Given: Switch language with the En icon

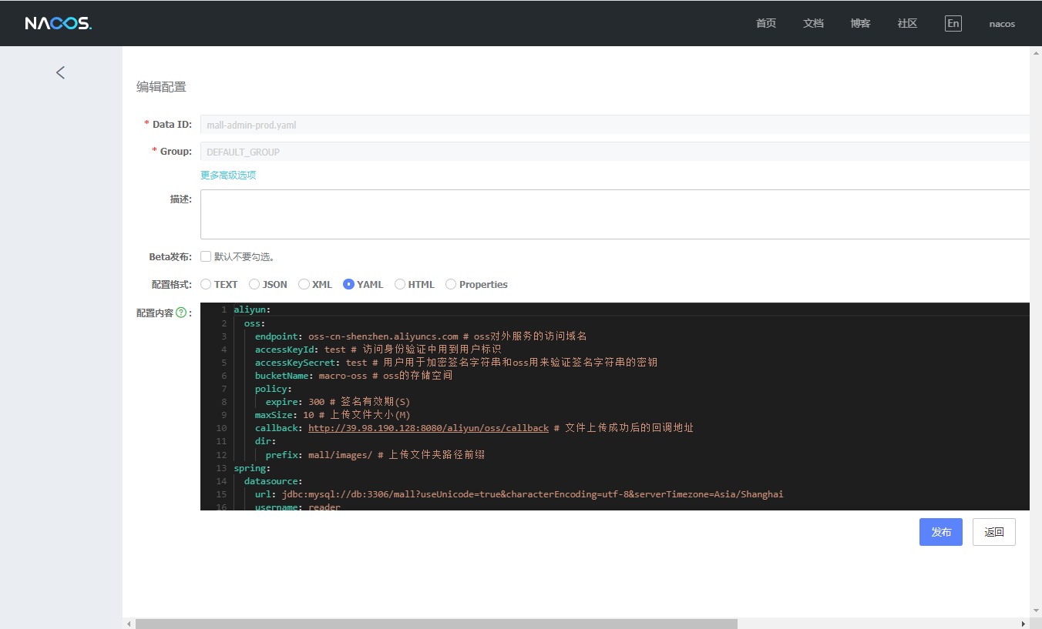Looking at the screenshot, I should click(x=953, y=23).
